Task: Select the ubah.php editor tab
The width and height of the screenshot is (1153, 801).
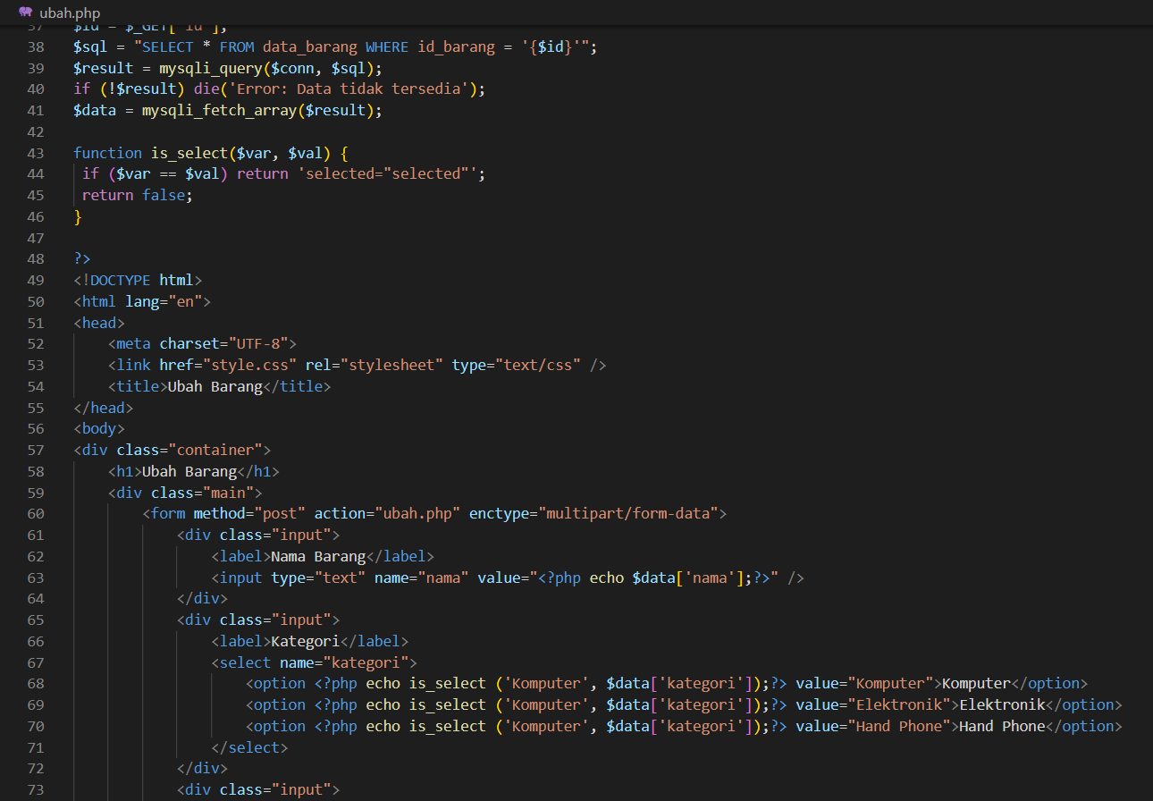Action: coord(70,13)
